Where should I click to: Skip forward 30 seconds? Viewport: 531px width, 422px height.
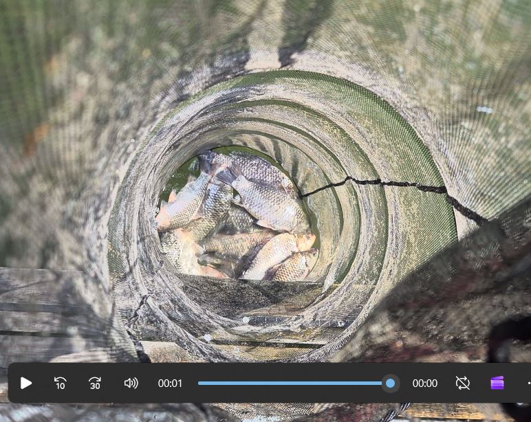(95, 383)
